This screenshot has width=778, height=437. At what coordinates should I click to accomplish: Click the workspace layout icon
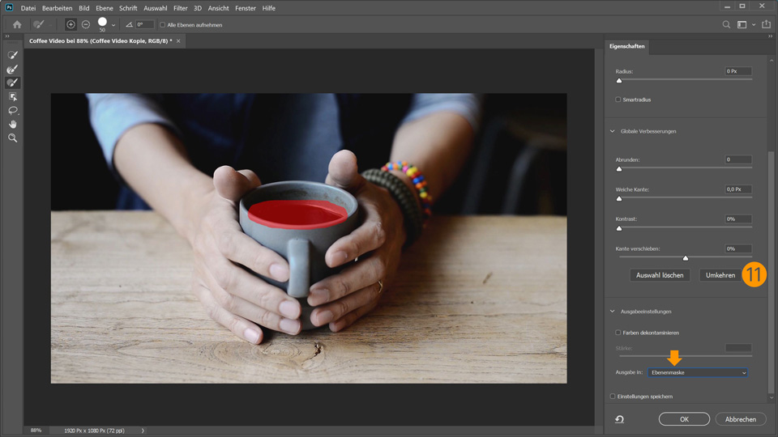pos(742,24)
